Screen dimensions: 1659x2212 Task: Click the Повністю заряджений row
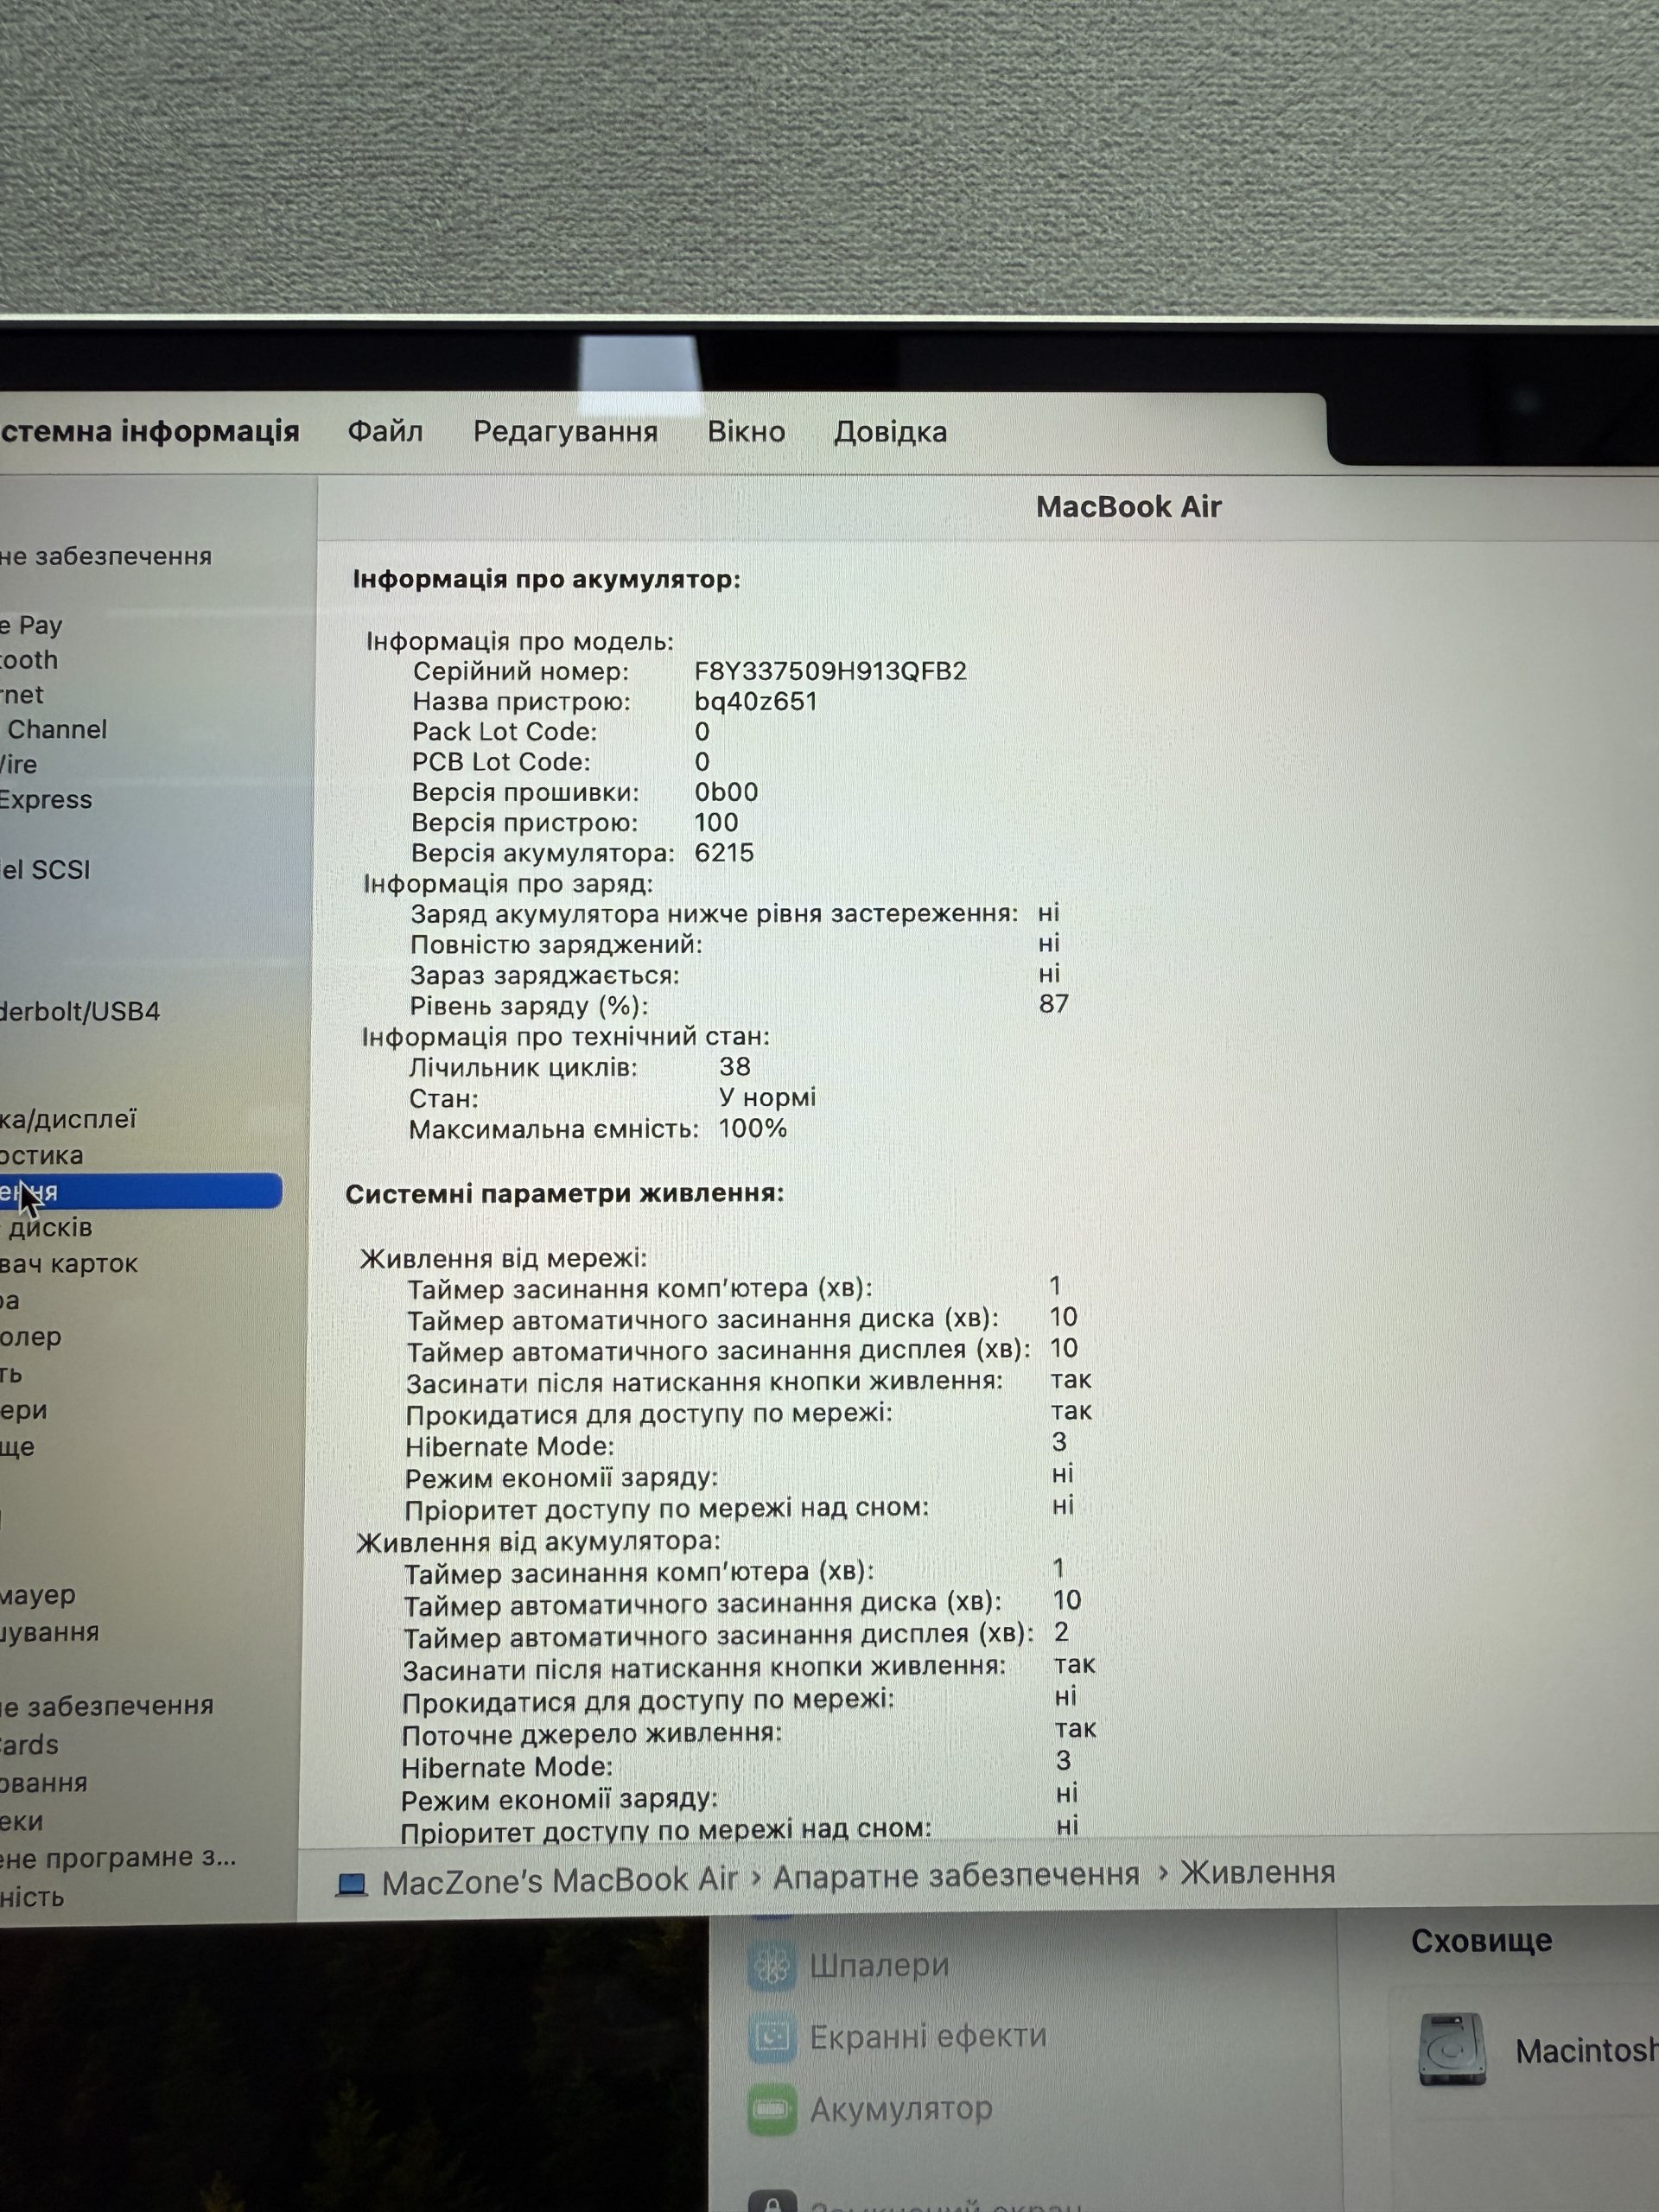click(735, 944)
